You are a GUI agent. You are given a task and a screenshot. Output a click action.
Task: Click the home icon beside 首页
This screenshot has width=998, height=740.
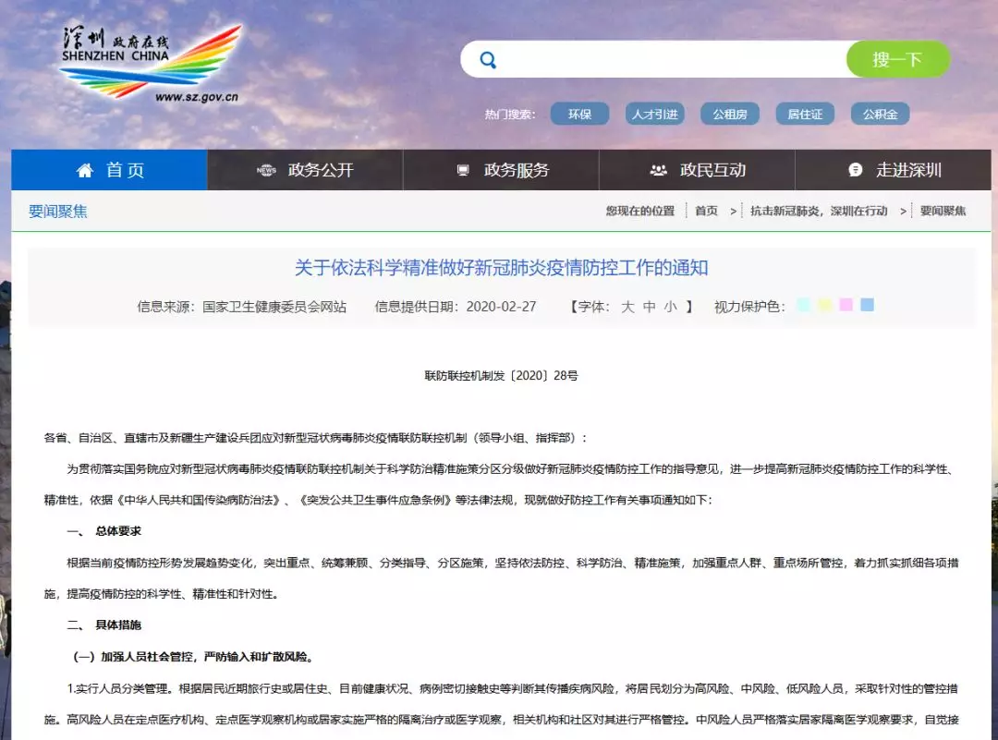click(x=85, y=171)
